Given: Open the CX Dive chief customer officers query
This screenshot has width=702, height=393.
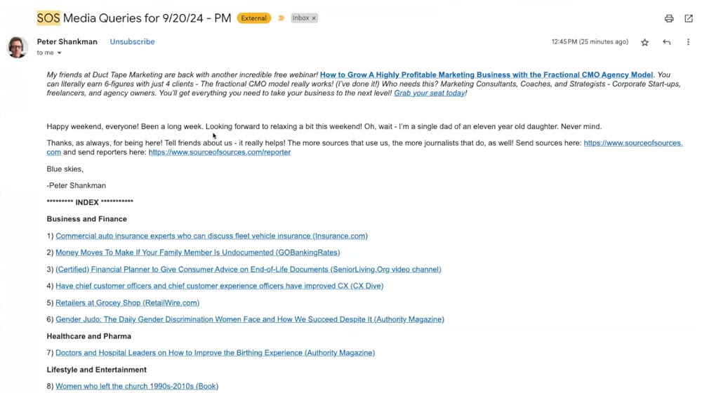Looking at the screenshot, I should (x=219, y=286).
